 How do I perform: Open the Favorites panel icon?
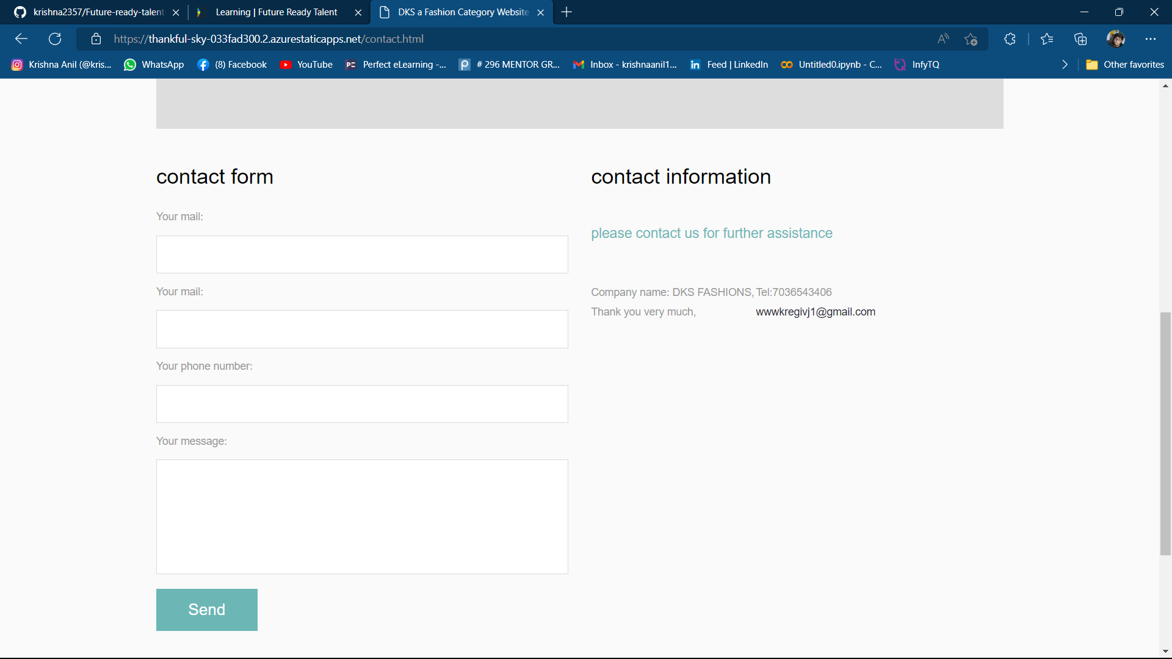coord(1047,38)
